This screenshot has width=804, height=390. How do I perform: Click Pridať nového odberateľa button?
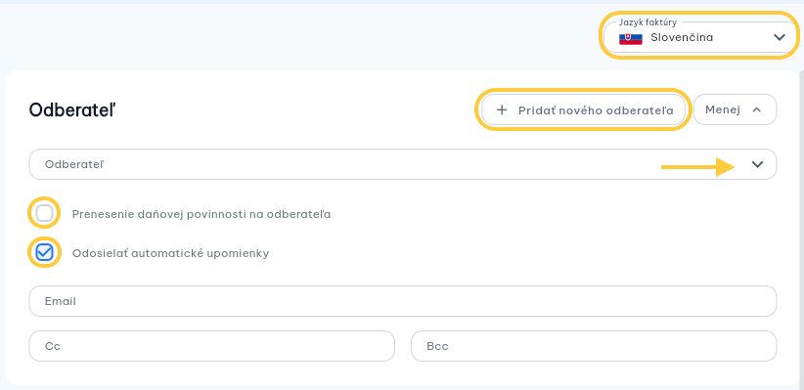(x=584, y=109)
